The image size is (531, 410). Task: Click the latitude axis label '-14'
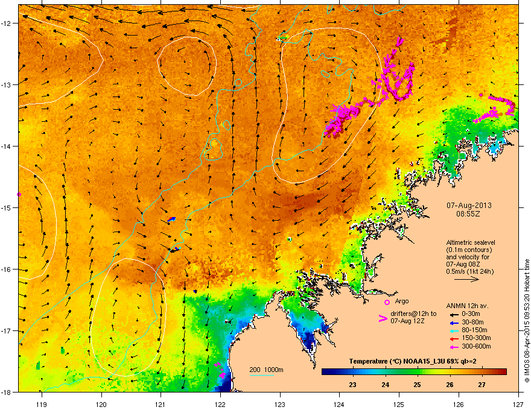[x=7, y=146]
